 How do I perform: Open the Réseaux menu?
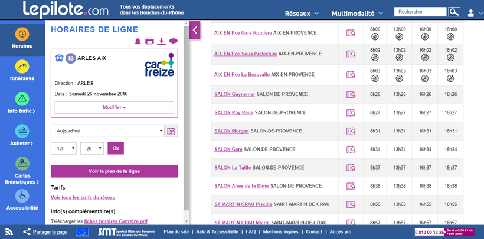coord(302,13)
